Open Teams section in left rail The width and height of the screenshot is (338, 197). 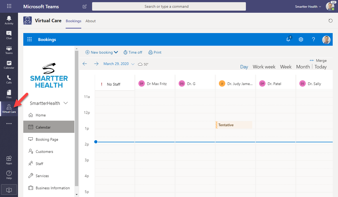point(9,50)
